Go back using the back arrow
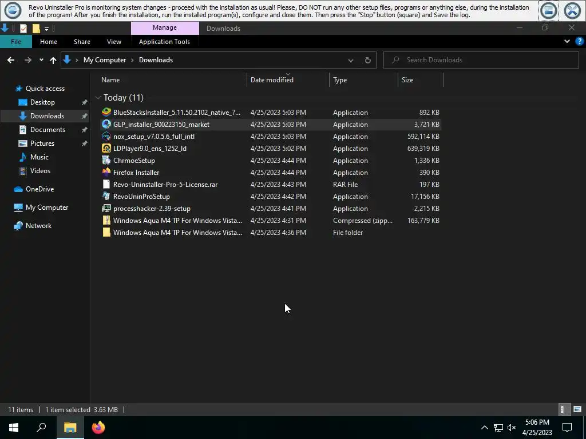Image resolution: width=586 pixels, height=439 pixels. click(11, 60)
